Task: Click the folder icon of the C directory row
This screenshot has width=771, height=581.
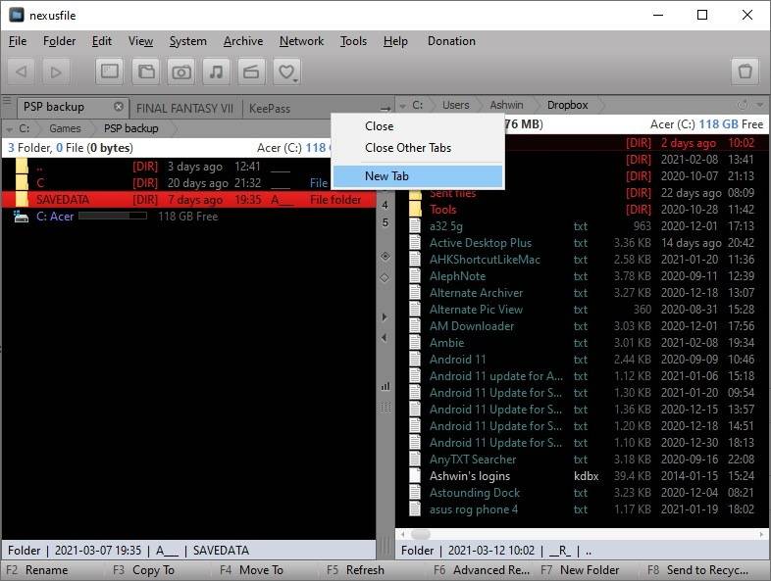Action: pyautogui.click(x=22, y=182)
